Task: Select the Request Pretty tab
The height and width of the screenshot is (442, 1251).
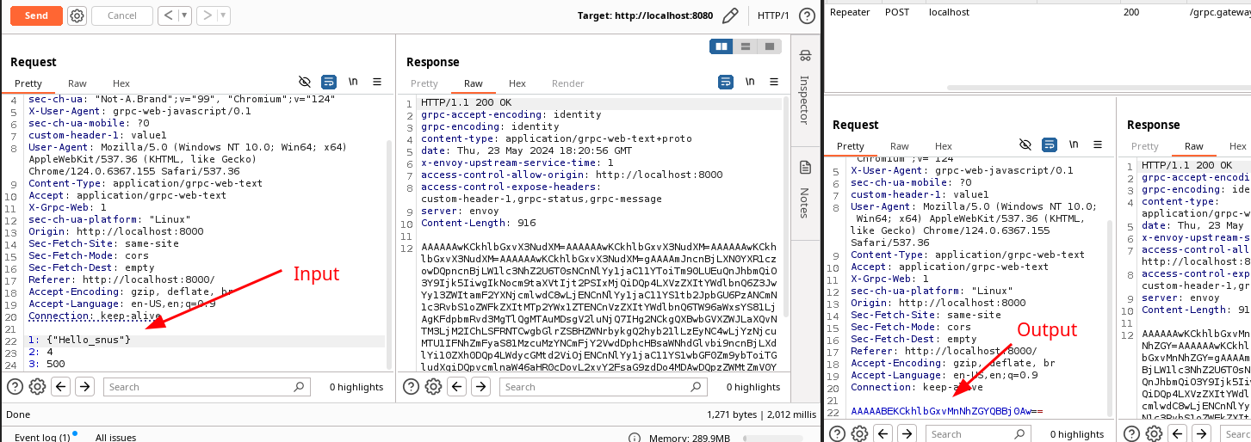Action: pos(28,83)
